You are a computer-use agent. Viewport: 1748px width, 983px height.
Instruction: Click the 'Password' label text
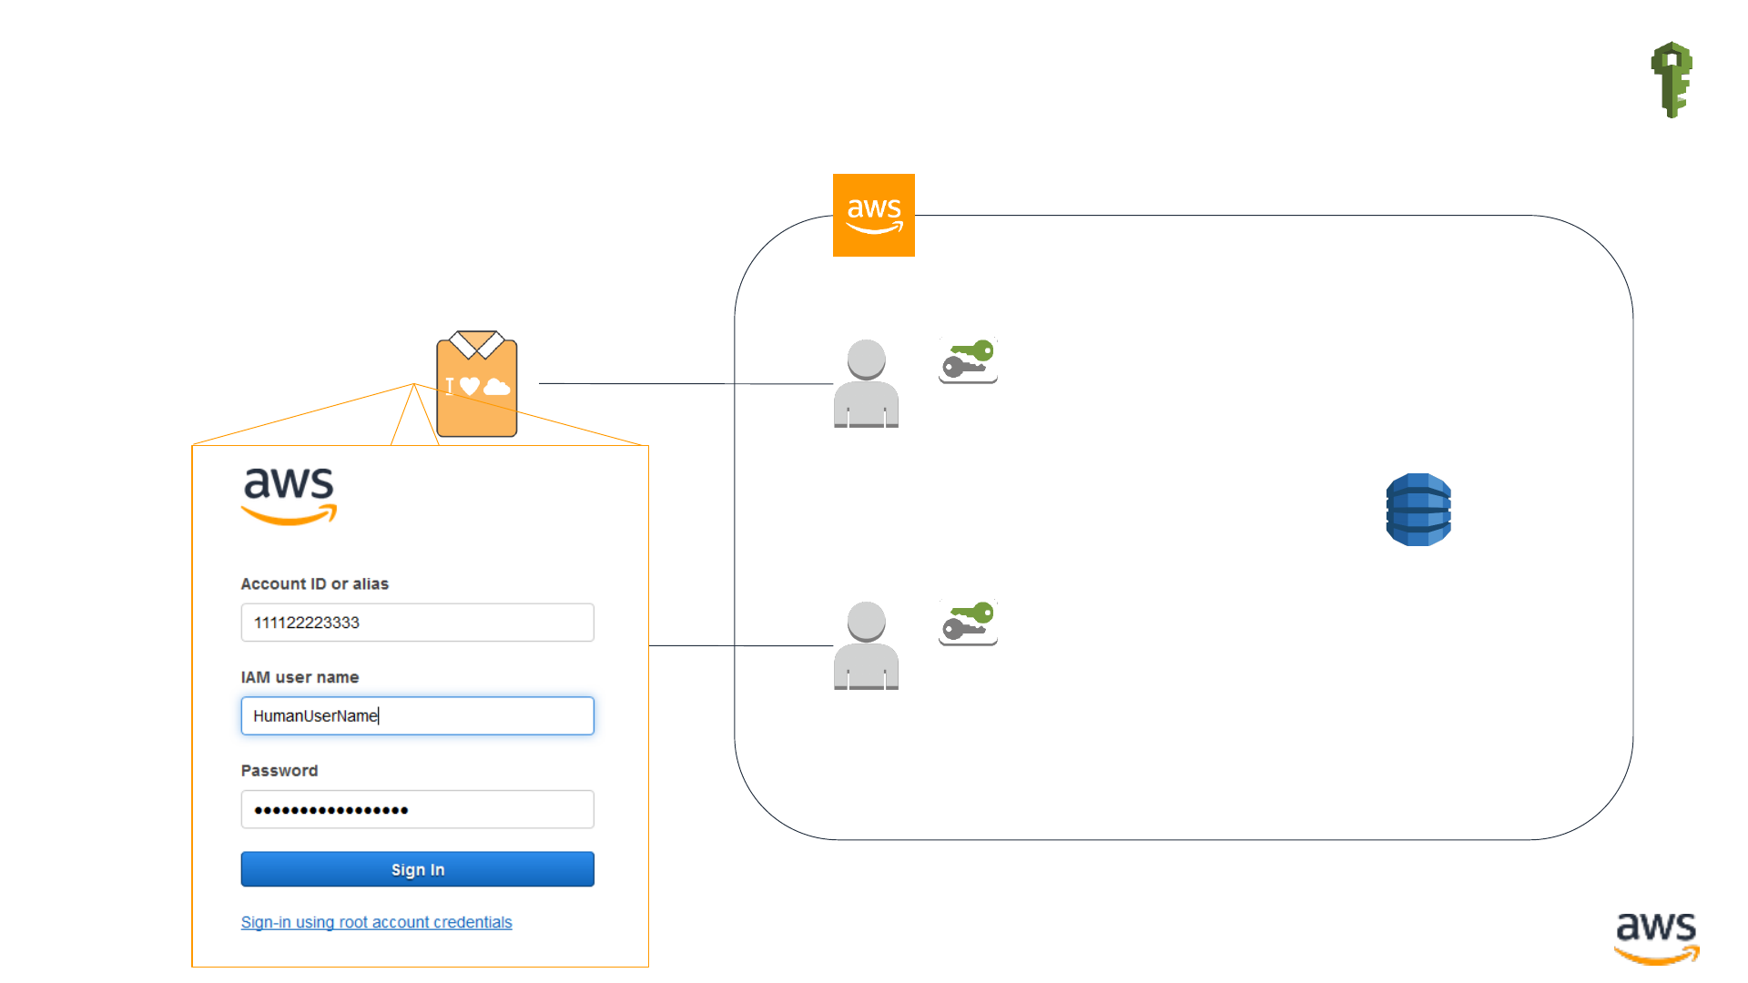tap(279, 770)
